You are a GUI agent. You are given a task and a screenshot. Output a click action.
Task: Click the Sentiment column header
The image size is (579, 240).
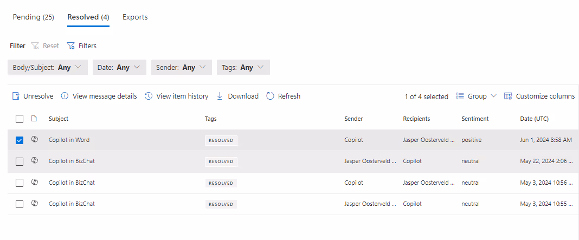475,119
